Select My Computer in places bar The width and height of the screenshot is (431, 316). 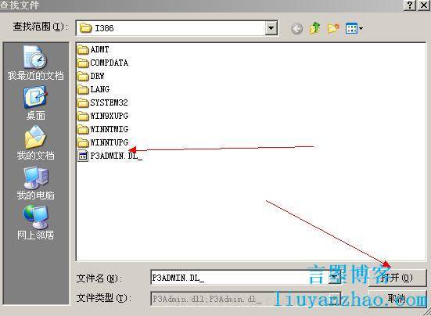pos(36,183)
